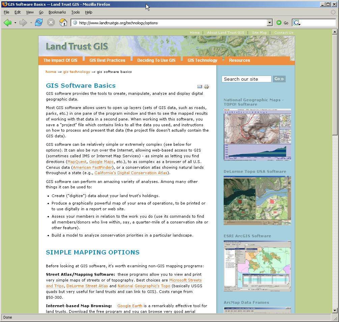Click the Firefox logo in the title bar
339x322 pixels.
[4, 4]
